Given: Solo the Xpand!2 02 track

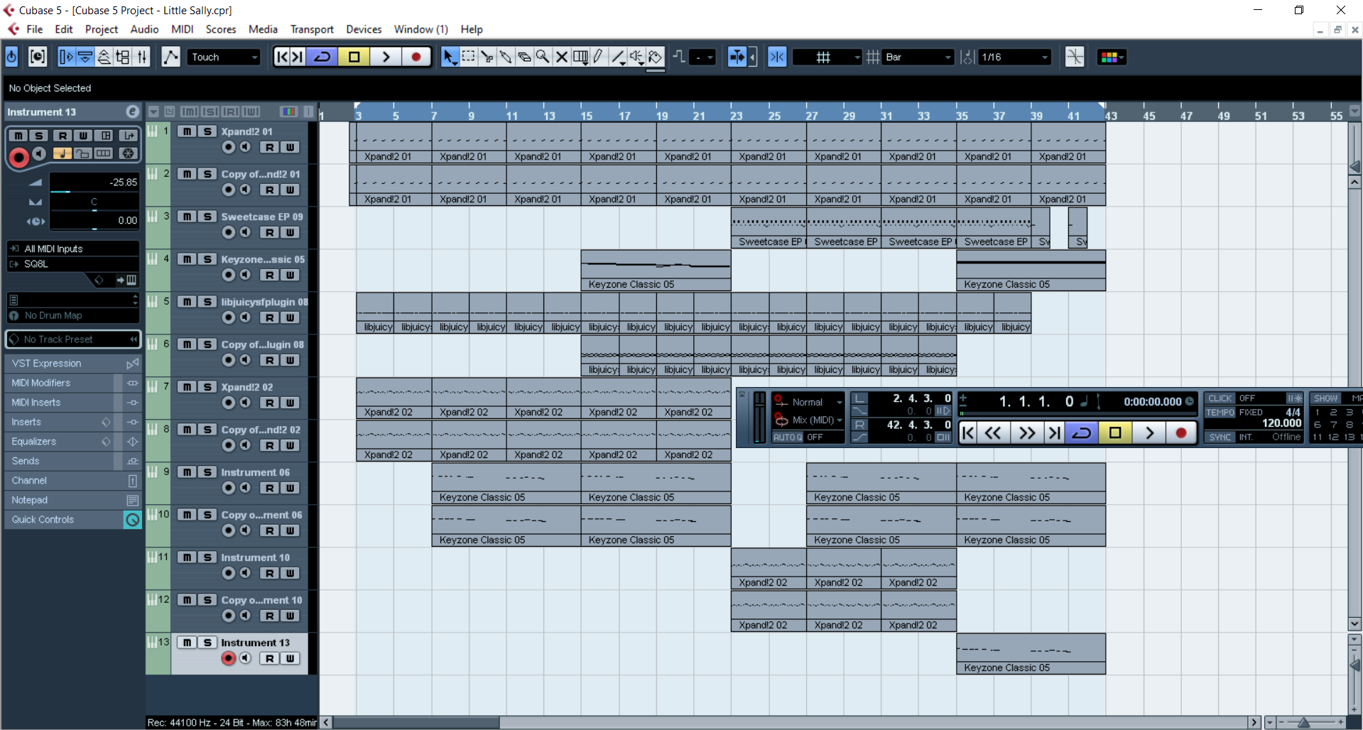Looking at the screenshot, I should click(x=207, y=387).
